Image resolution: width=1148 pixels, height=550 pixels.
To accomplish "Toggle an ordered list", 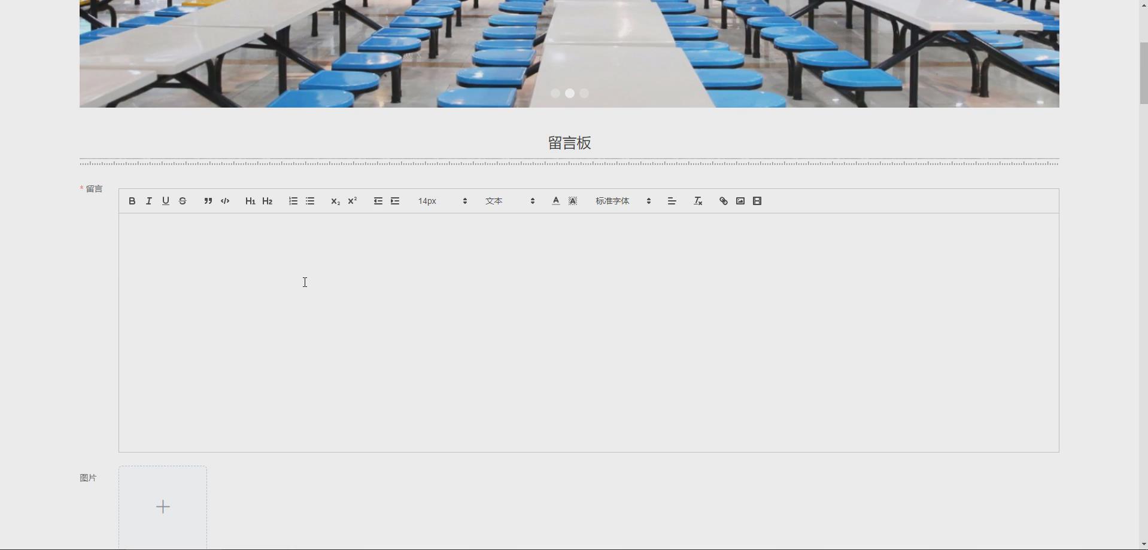I will point(292,201).
